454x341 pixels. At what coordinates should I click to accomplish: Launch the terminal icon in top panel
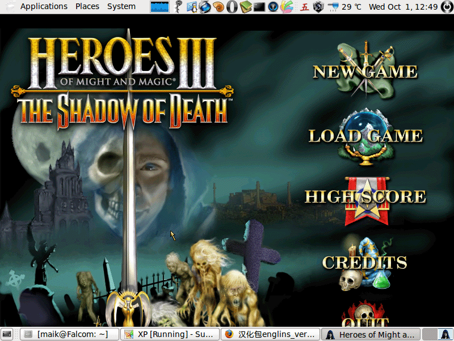[259, 7]
